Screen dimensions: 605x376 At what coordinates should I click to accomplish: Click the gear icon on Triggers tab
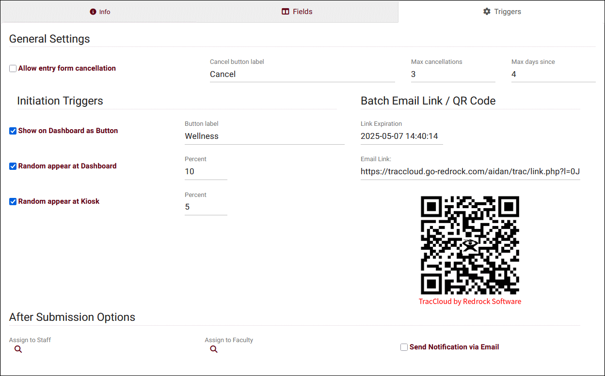point(487,12)
